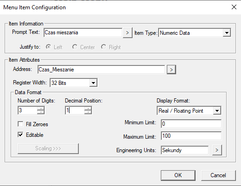This screenshot has width=241, height=186.
Task: Select the Right justify radio button
Action: click(x=104, y=47)
